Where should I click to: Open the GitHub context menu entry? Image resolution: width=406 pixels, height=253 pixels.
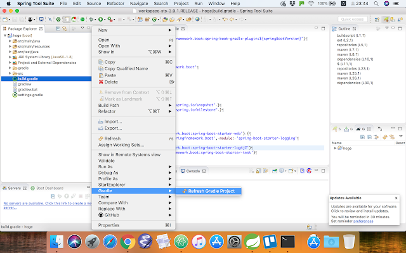tap(133, 215)
